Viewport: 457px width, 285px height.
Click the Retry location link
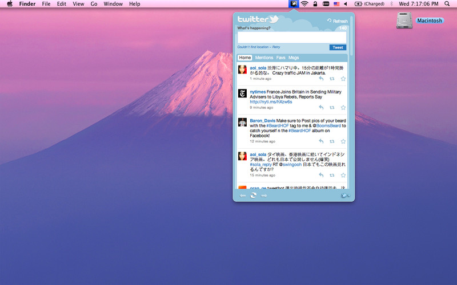(276, 47)
